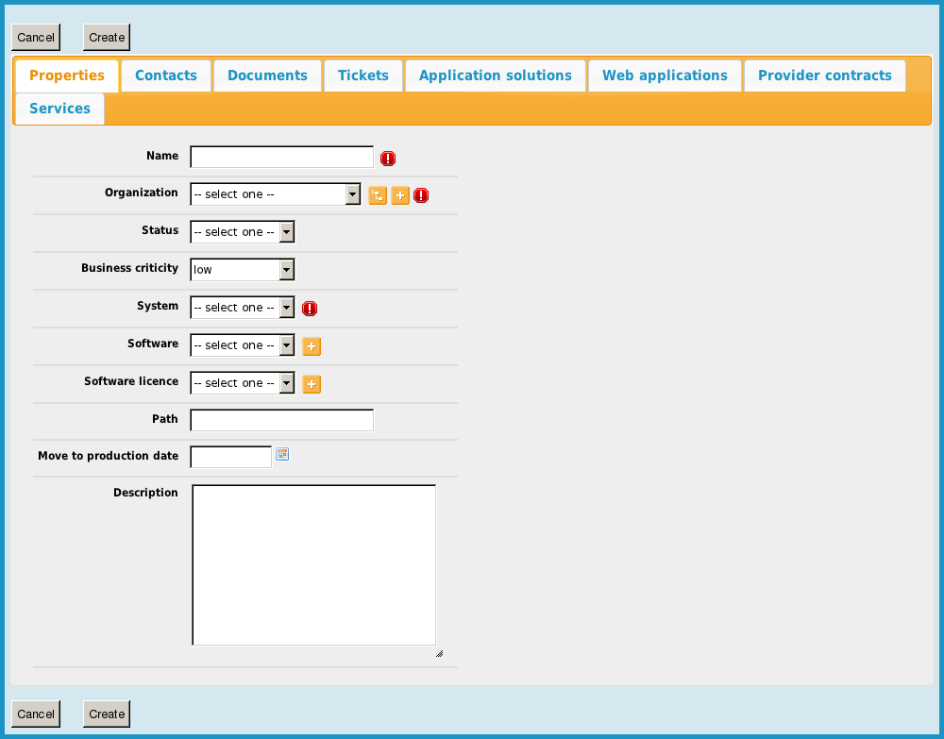The height and width of the screenshot is (739, 944).
Task: Click the plus icon beside Organization
Action: (x=400, y=195)
